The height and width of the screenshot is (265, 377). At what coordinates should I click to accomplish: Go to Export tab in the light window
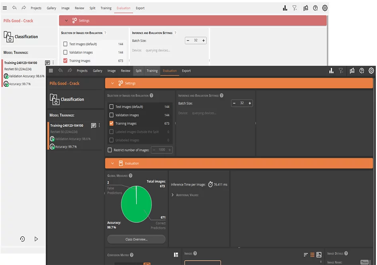pos(140,8)
